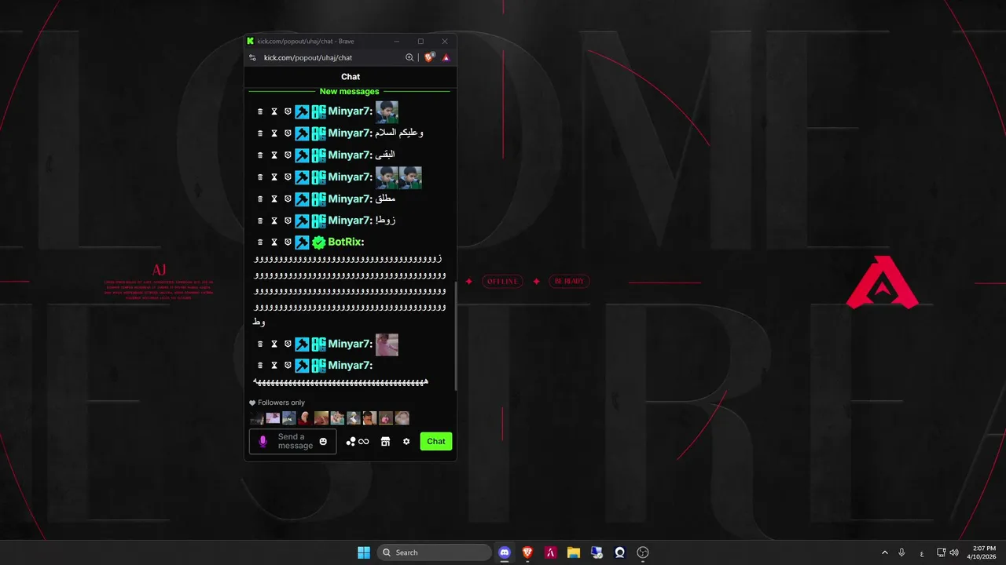This screenshot has height=565, width=1006.
Task: Ban shield on Minyar7's pink baby emote row
Action: [x=288, y=344]
